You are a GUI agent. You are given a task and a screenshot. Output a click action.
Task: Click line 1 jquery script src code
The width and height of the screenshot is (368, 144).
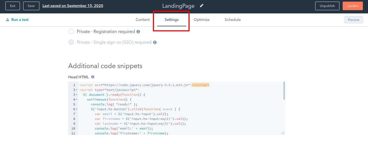(144, 85)
